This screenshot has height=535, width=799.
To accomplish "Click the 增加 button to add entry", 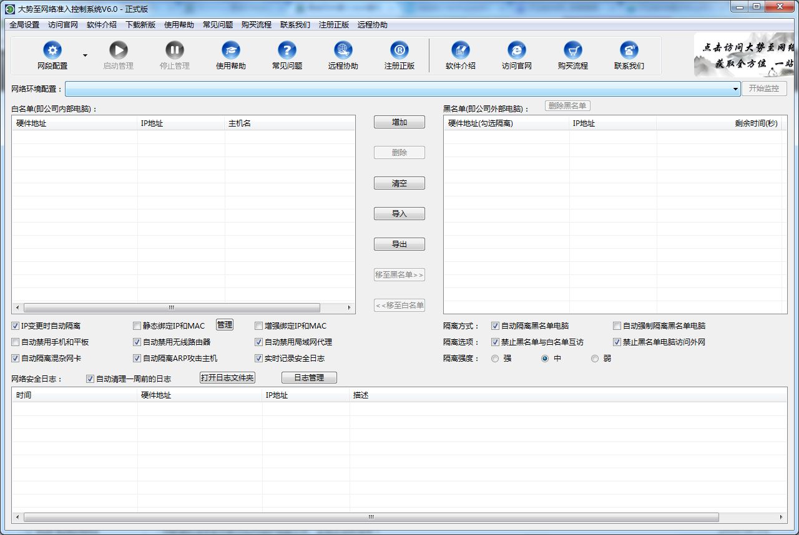I will tap(399, 122).
